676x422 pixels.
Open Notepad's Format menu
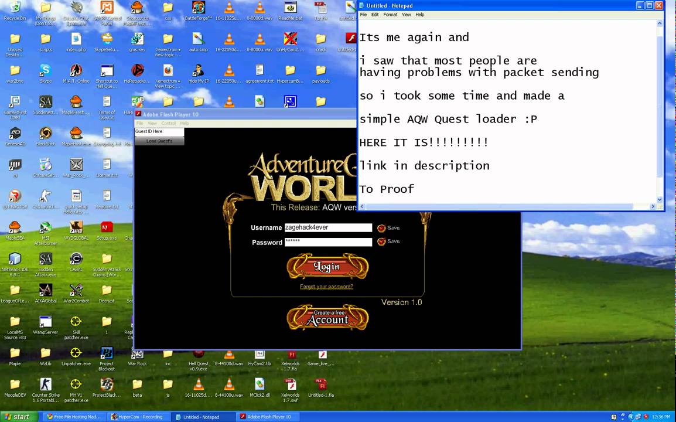[x=390, y=15]
